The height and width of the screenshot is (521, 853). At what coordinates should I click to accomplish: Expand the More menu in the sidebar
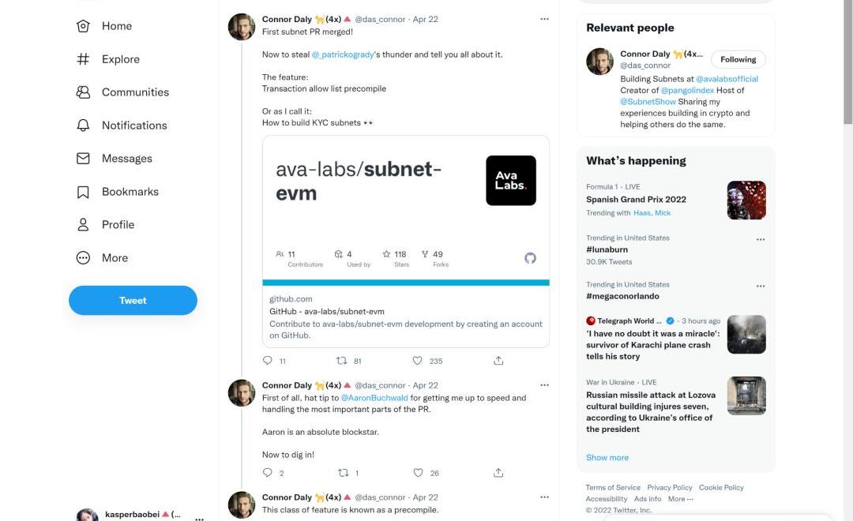115,258
